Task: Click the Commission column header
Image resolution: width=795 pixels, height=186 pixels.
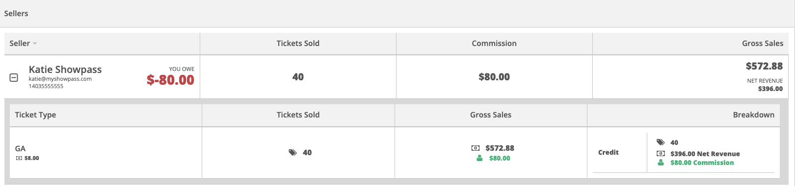Action: click(494, 44)
